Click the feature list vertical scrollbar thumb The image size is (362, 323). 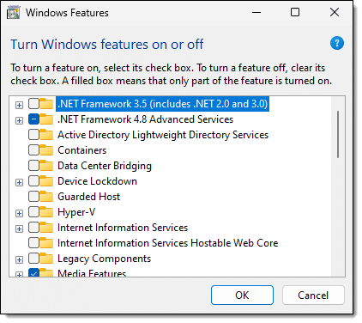pyautogui.click(x=338, y=134)
